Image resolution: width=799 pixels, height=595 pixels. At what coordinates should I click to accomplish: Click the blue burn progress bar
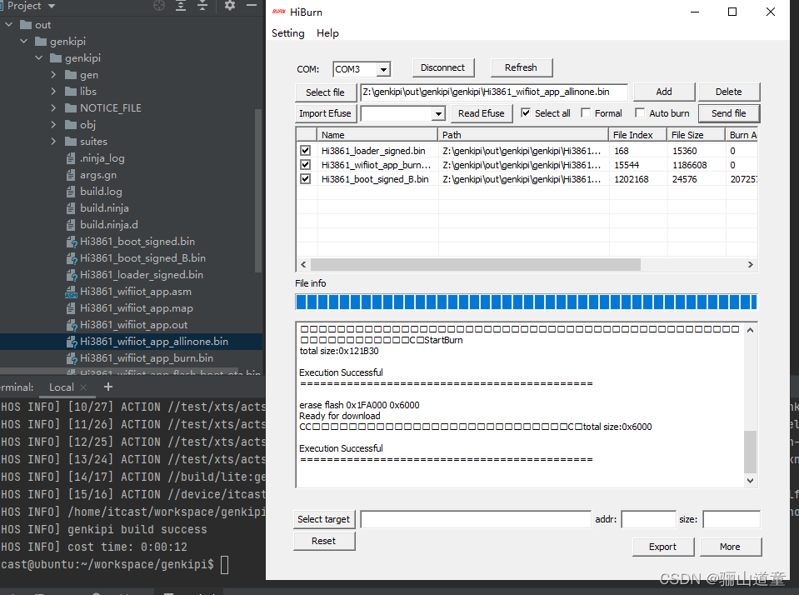click(x=527, y=302)
